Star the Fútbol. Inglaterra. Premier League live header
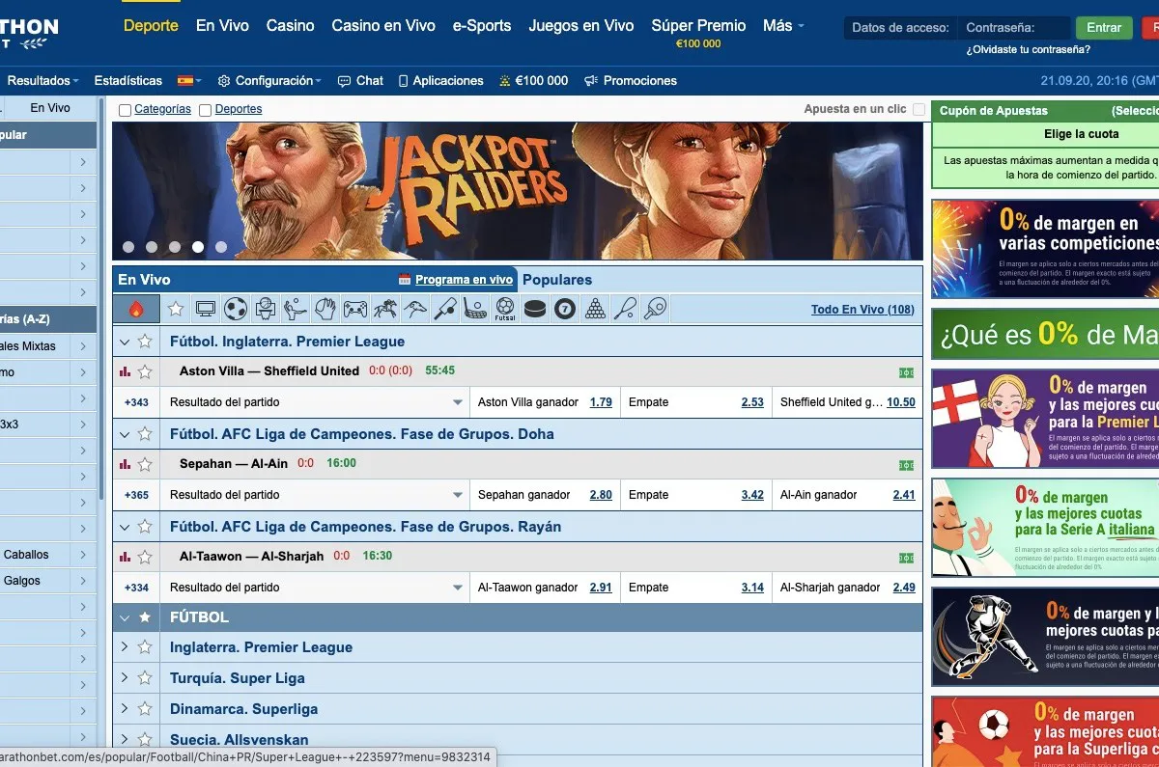1159x767 pixels. 145,341
